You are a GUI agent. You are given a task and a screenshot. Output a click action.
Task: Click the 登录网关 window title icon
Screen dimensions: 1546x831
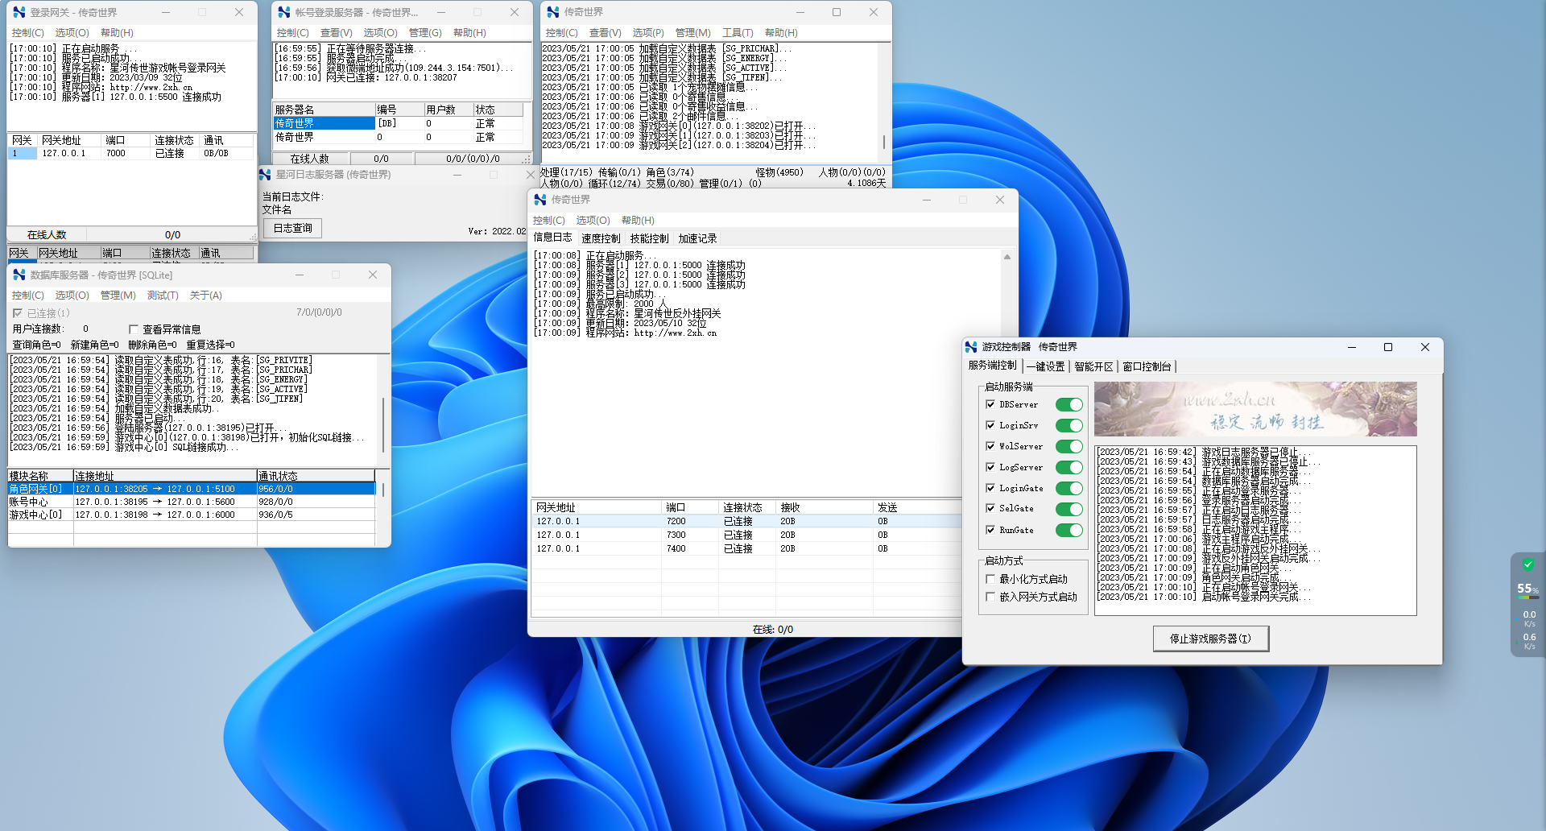(x=19, y=13)
